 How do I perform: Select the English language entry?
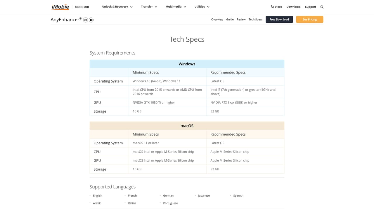(98, 196)
